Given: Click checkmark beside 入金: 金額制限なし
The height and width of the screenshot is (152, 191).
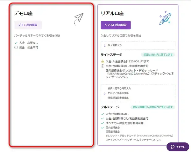Looking at the screenshot, I should [x=103, y=114].
